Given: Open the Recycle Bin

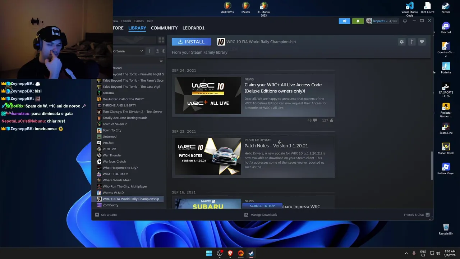Looking at the screenshot, I should tap(446, 230).
